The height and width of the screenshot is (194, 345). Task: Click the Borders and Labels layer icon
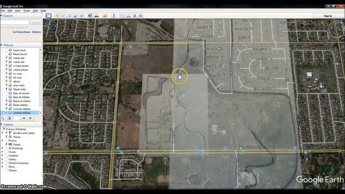[x=10, y=133]
